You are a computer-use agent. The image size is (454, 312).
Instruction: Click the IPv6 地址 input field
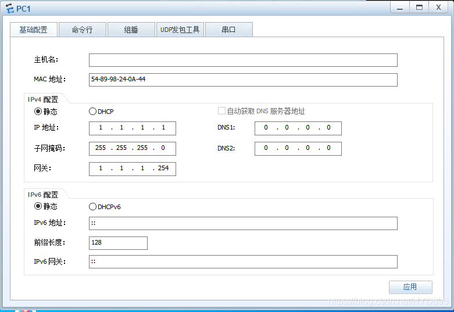pos(243,223)
